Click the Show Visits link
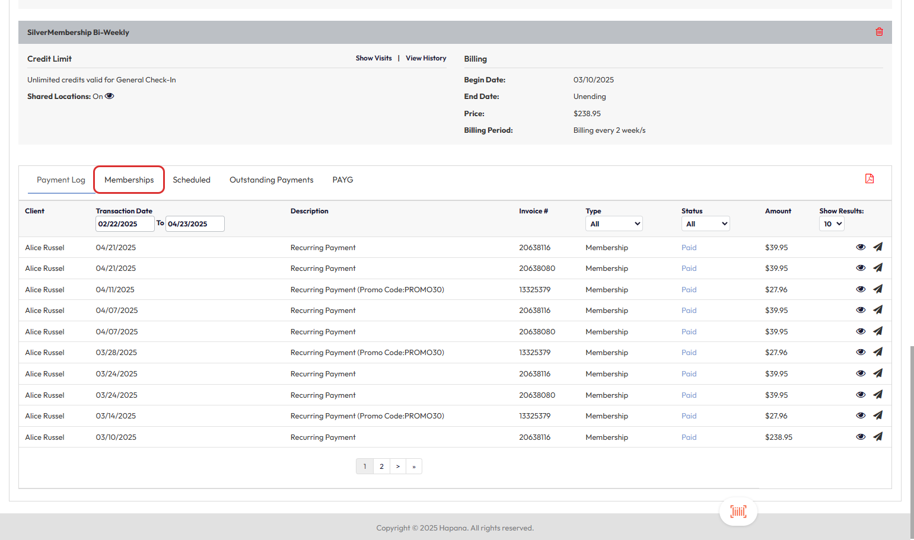The width and height of the screenshot is (914, 540). tap(374, 58)
